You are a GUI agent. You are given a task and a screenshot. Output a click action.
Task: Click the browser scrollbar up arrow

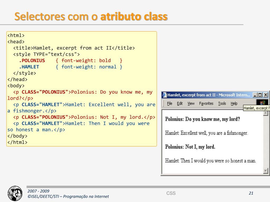tap(266, 113)
